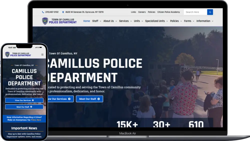Screen dimensions: 250x141
Task: Open the Links page in the top bar
Action: pos(133,12)
